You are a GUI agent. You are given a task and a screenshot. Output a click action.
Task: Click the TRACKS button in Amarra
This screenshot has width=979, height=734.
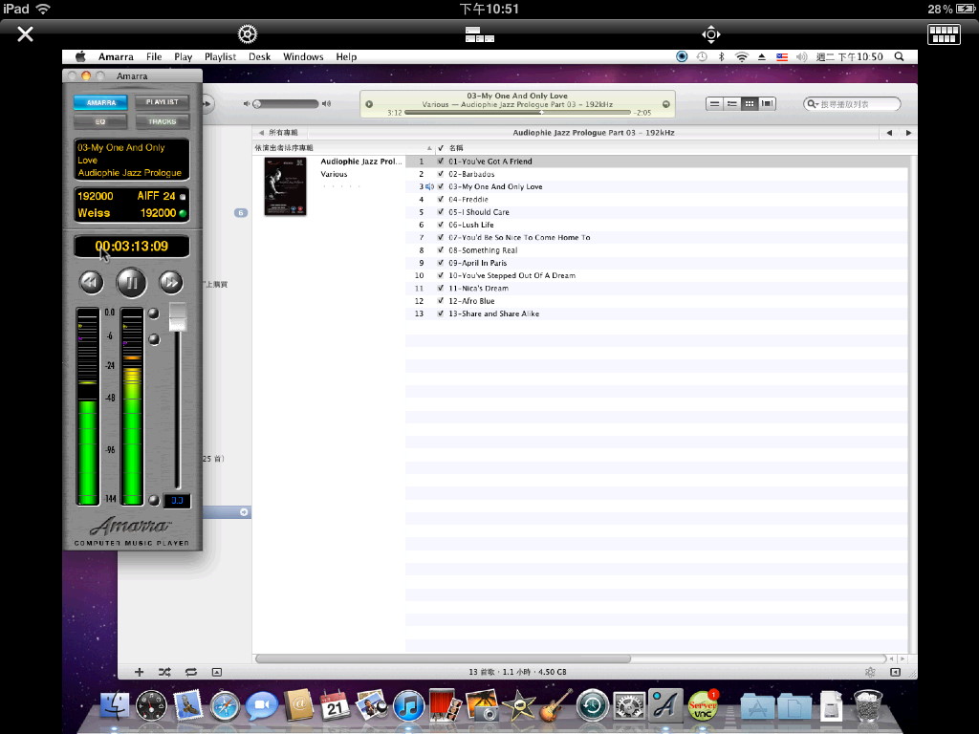[163, 121]
